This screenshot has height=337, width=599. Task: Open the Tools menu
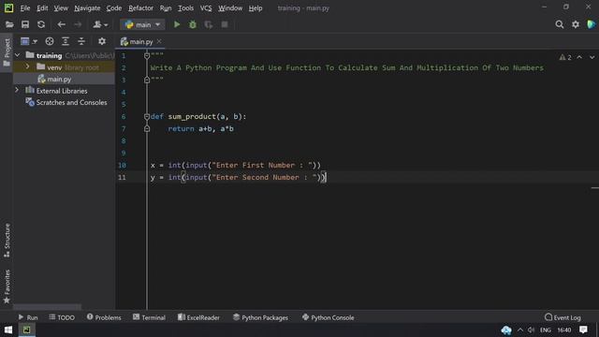185,8
